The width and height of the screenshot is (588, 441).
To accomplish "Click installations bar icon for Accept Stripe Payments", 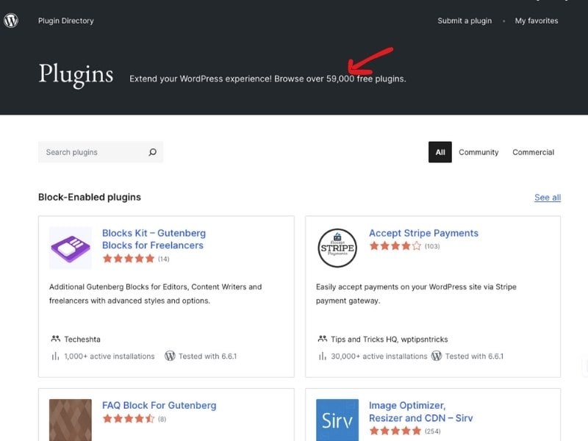I will 323,356.
